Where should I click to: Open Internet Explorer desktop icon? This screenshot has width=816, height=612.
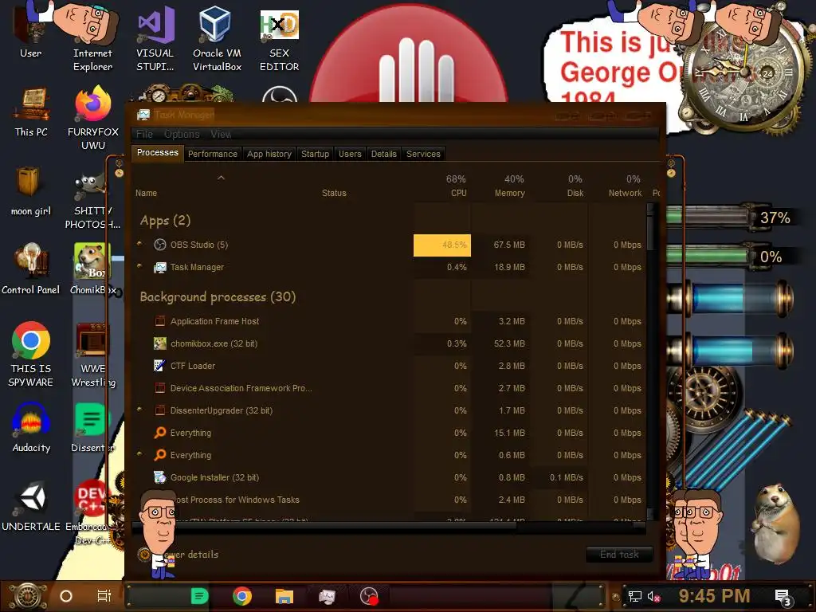pos(92,37)
